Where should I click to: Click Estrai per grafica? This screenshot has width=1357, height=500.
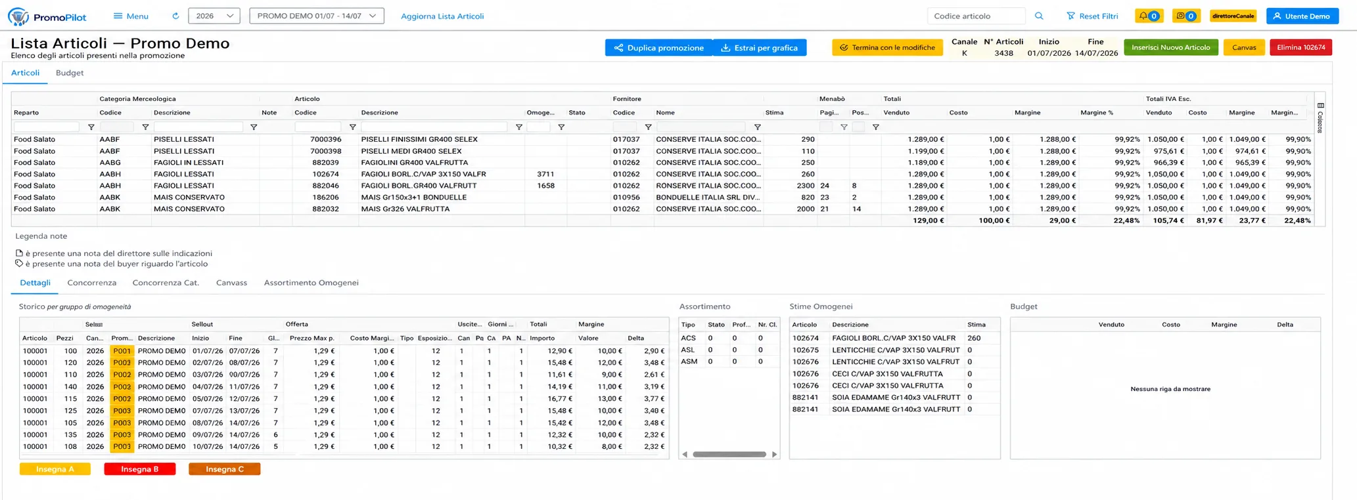tap(760, 47)
